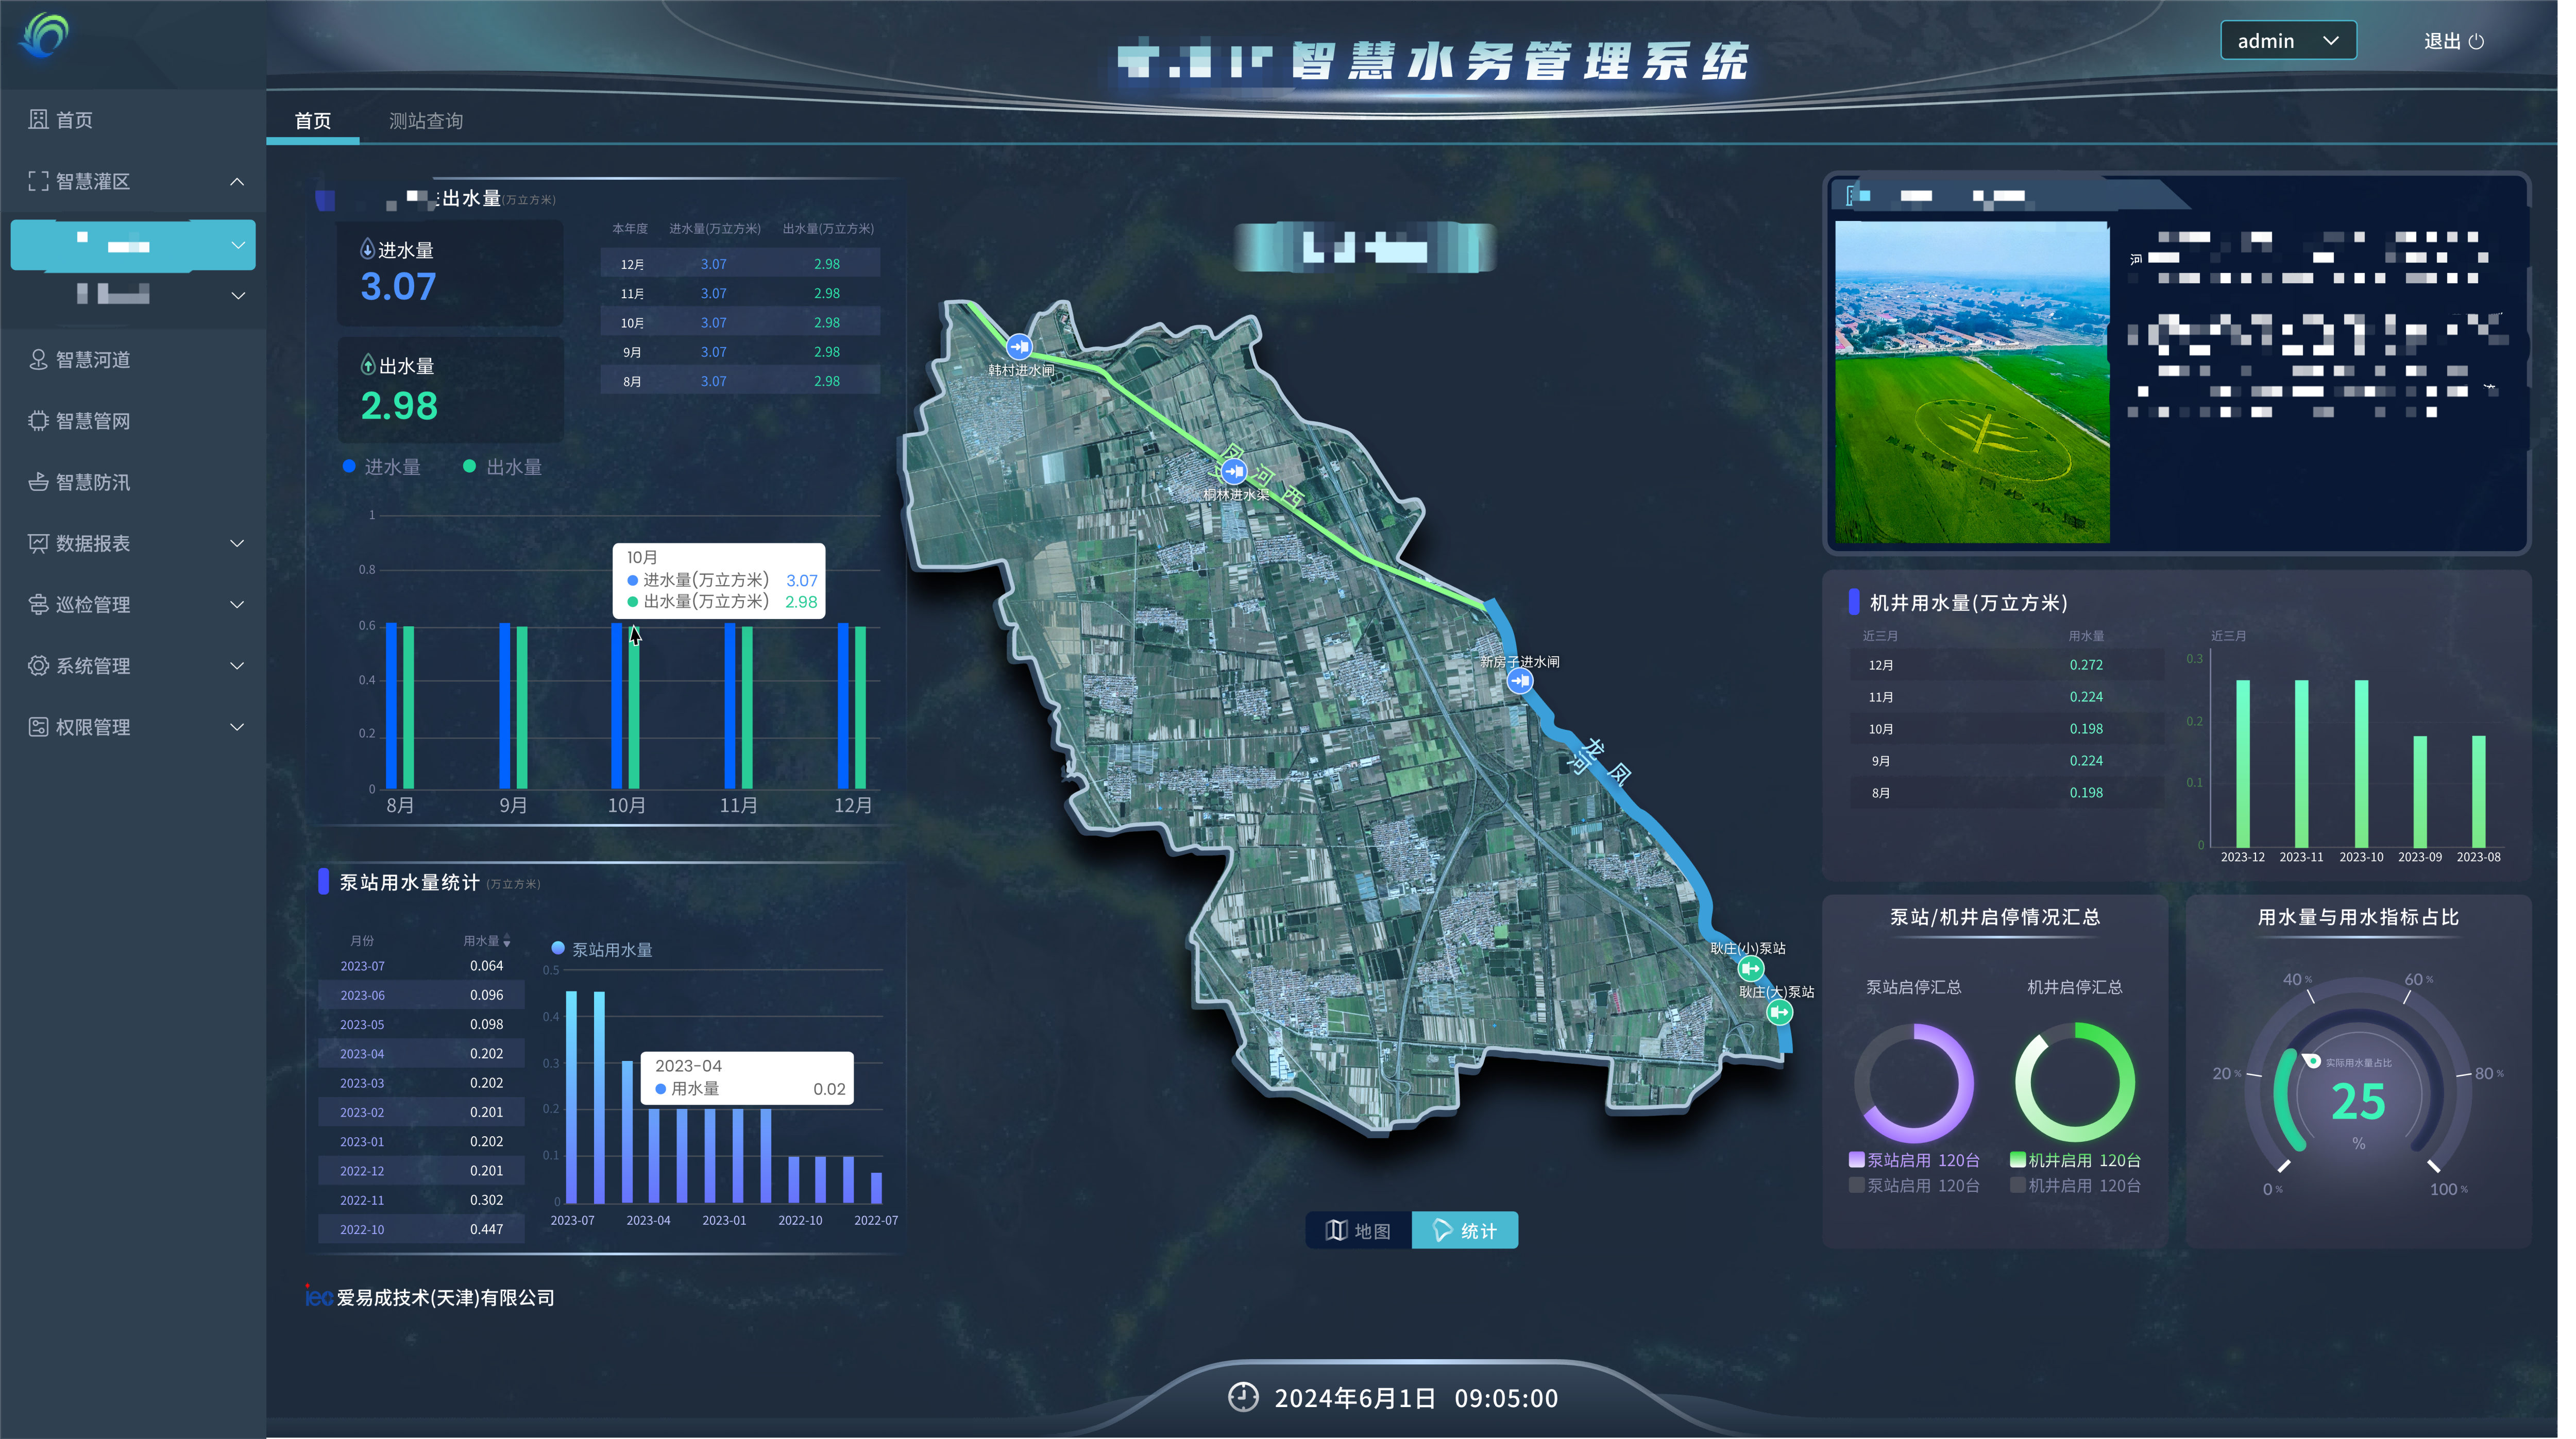Open the admin user dropdown
Screen dimensions: 2576x1439
coord(2288,41)
